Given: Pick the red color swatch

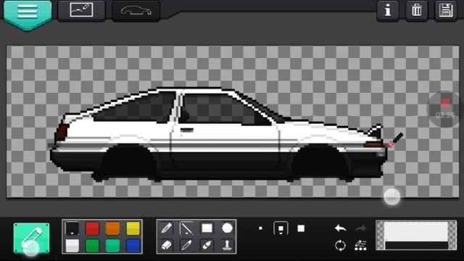Looking at the screenshot, I should [x=92, y=228].
